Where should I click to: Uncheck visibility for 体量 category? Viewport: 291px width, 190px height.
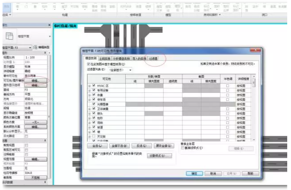tap(94, 95)
